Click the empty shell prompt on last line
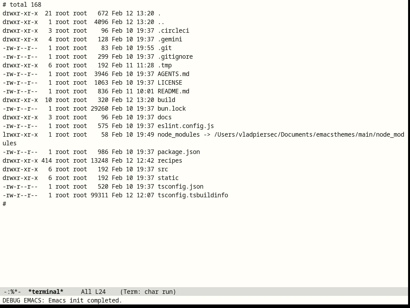Viewport: 410px width, 308px height. tap(4, 204)
